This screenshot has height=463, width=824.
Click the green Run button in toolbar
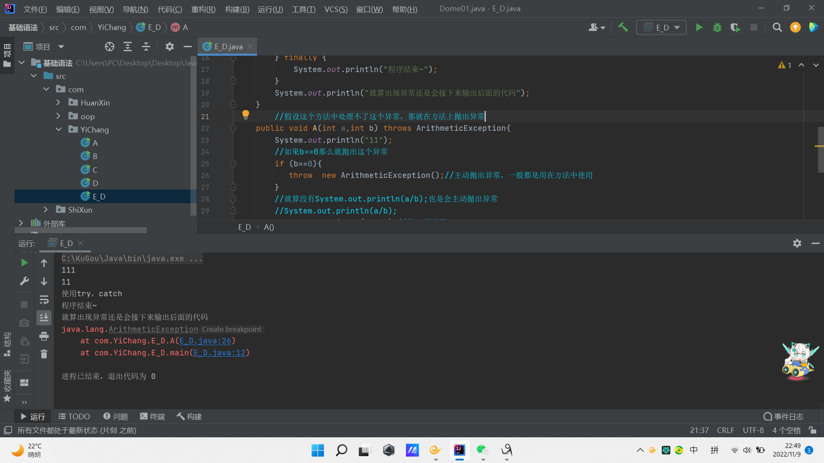click(699, 27)
